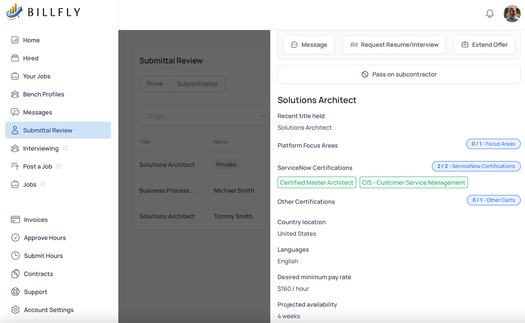Screen dimensions: 525x323
Task: Click the Support lifebuoy icon
Action: (15, 292)
